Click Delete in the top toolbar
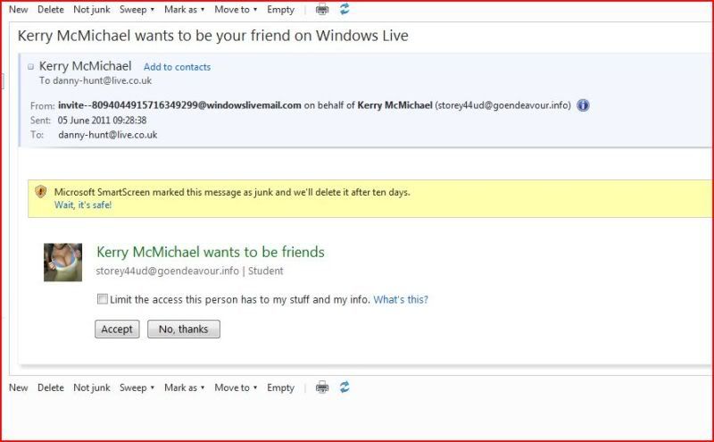The width and height of the screenshot is (714, 442). point(51,10)
